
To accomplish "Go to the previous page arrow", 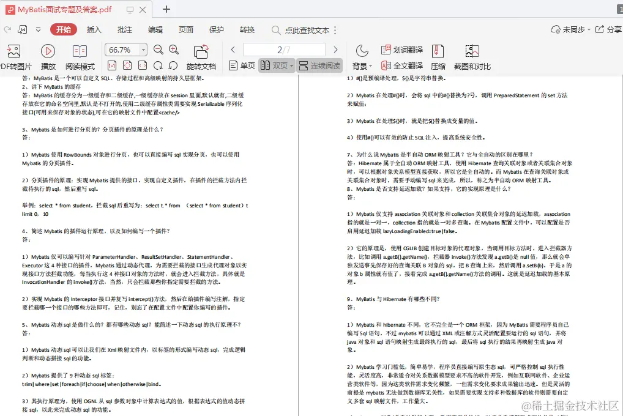I will coord(233,50).
